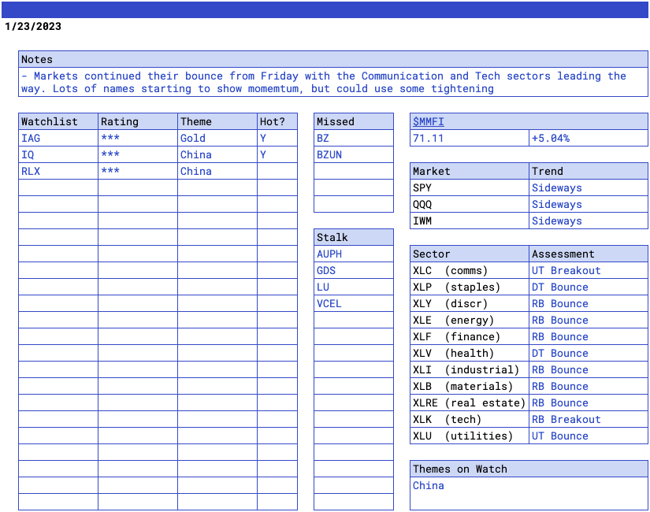The image size is (650, 512).
Task: Click the SPY market cell
Action: [470, 187]
